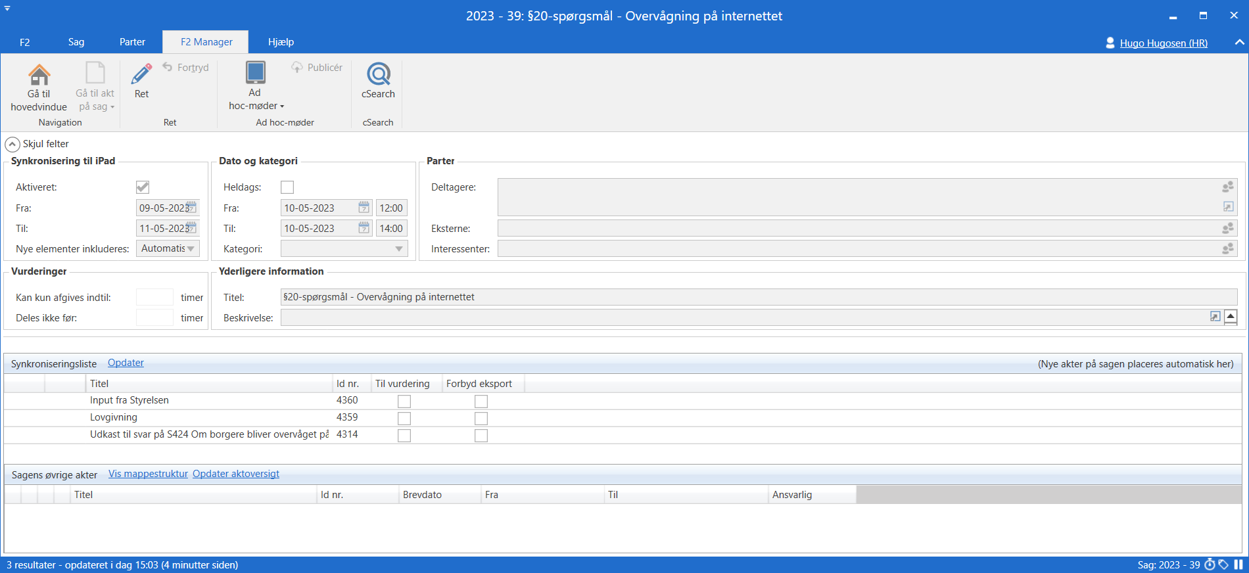Viewport: 1249px width, 573px height.
Task: Open the cSearch tool
Action: [x=378, y=74]
